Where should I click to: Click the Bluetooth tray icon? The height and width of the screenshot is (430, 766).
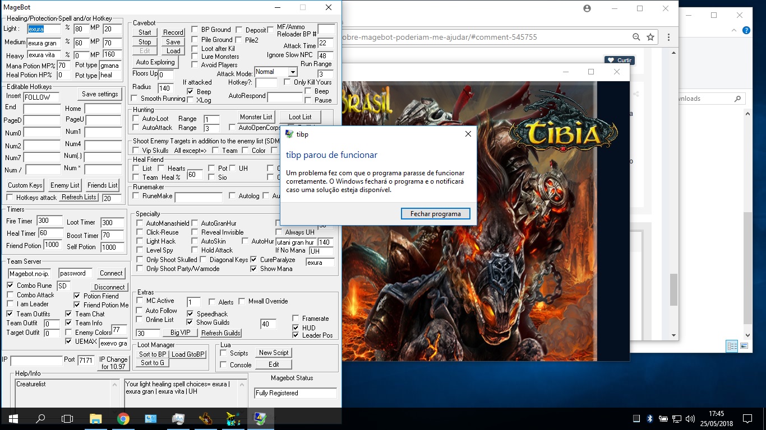[650, 418]
